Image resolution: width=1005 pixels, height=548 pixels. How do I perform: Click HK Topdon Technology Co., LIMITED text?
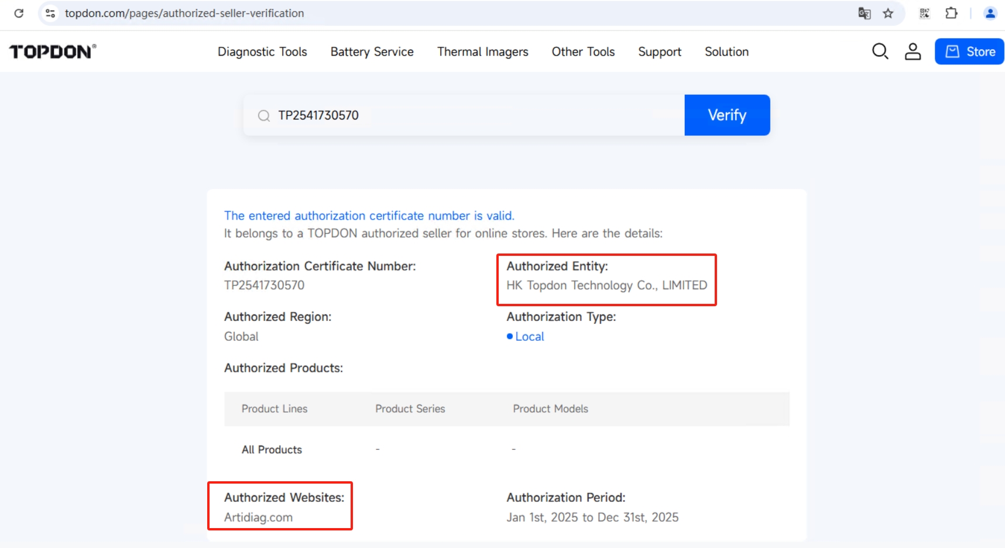click(607, 285)
